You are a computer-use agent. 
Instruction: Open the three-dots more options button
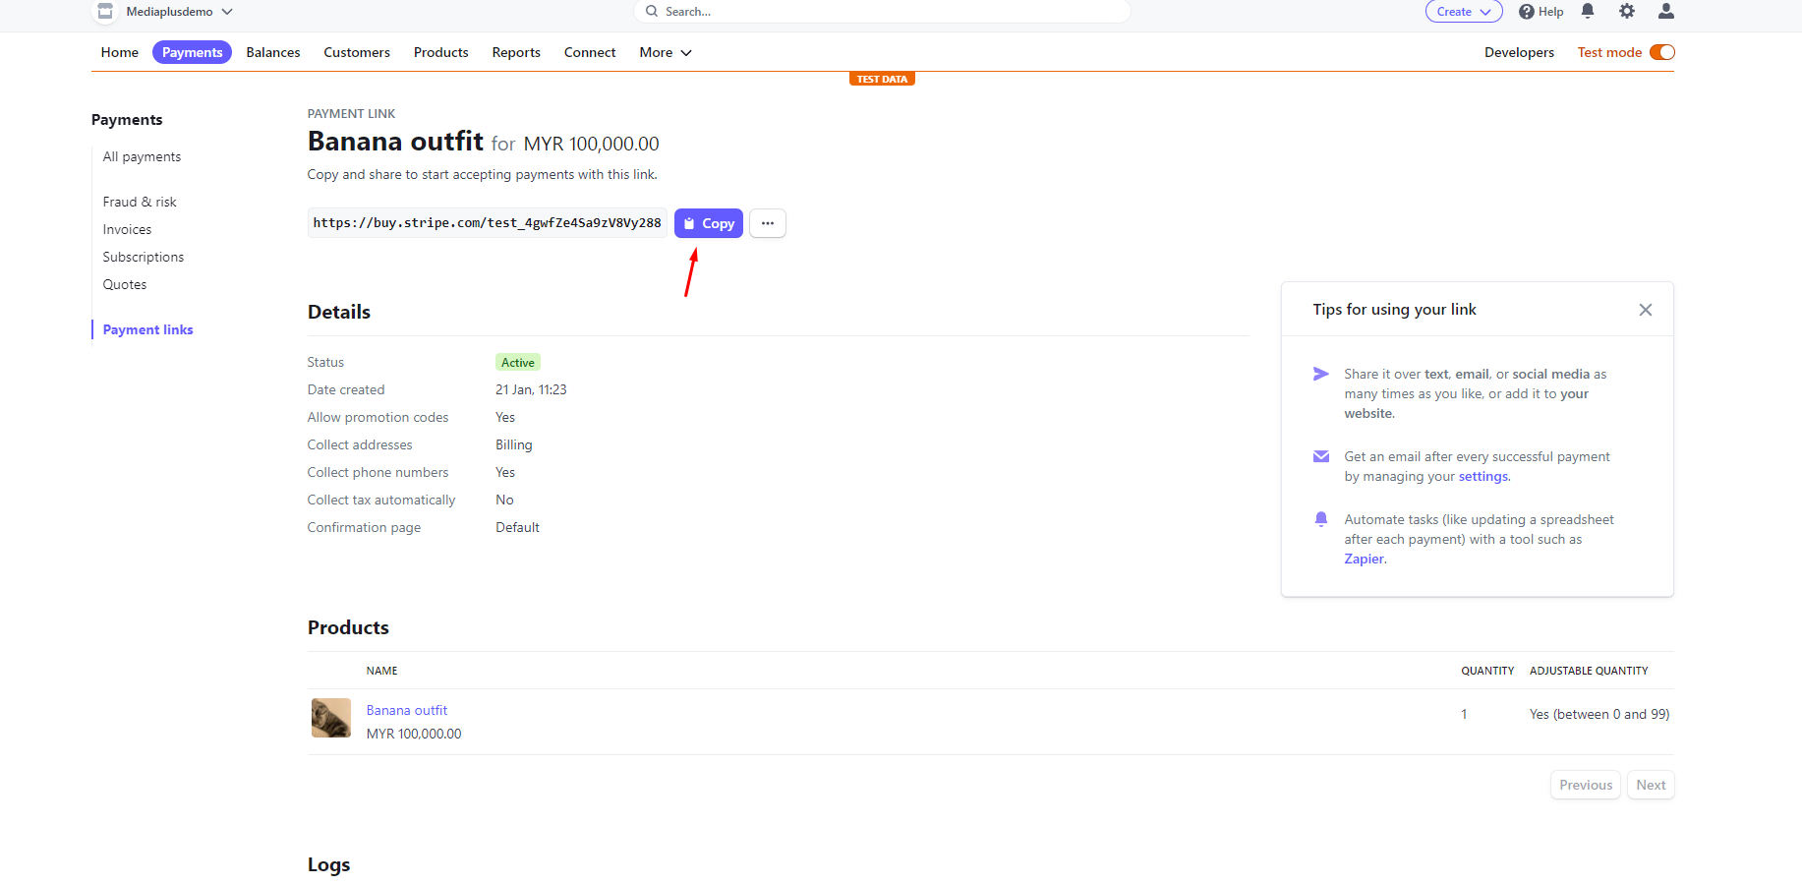(768, 223)
